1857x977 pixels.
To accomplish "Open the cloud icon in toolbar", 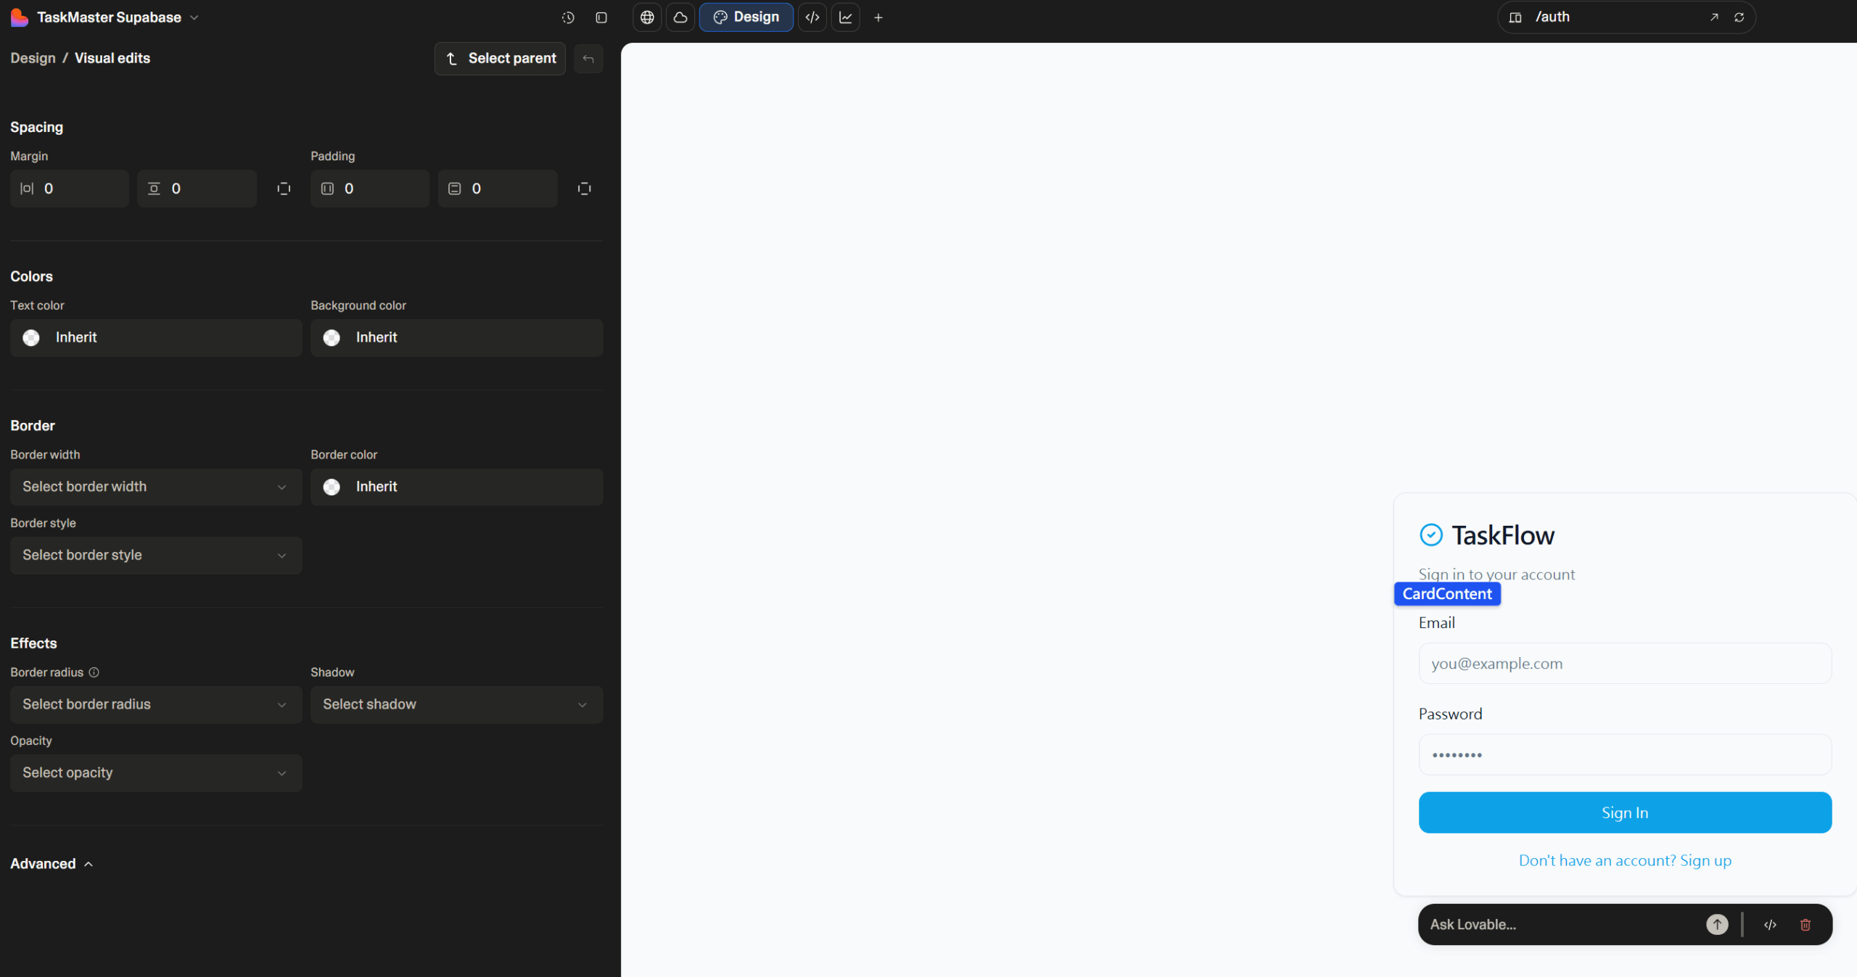I will (680, 17).
